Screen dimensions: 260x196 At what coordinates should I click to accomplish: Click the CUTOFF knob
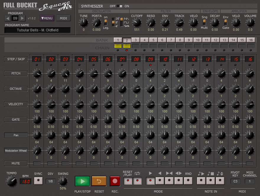137,23
